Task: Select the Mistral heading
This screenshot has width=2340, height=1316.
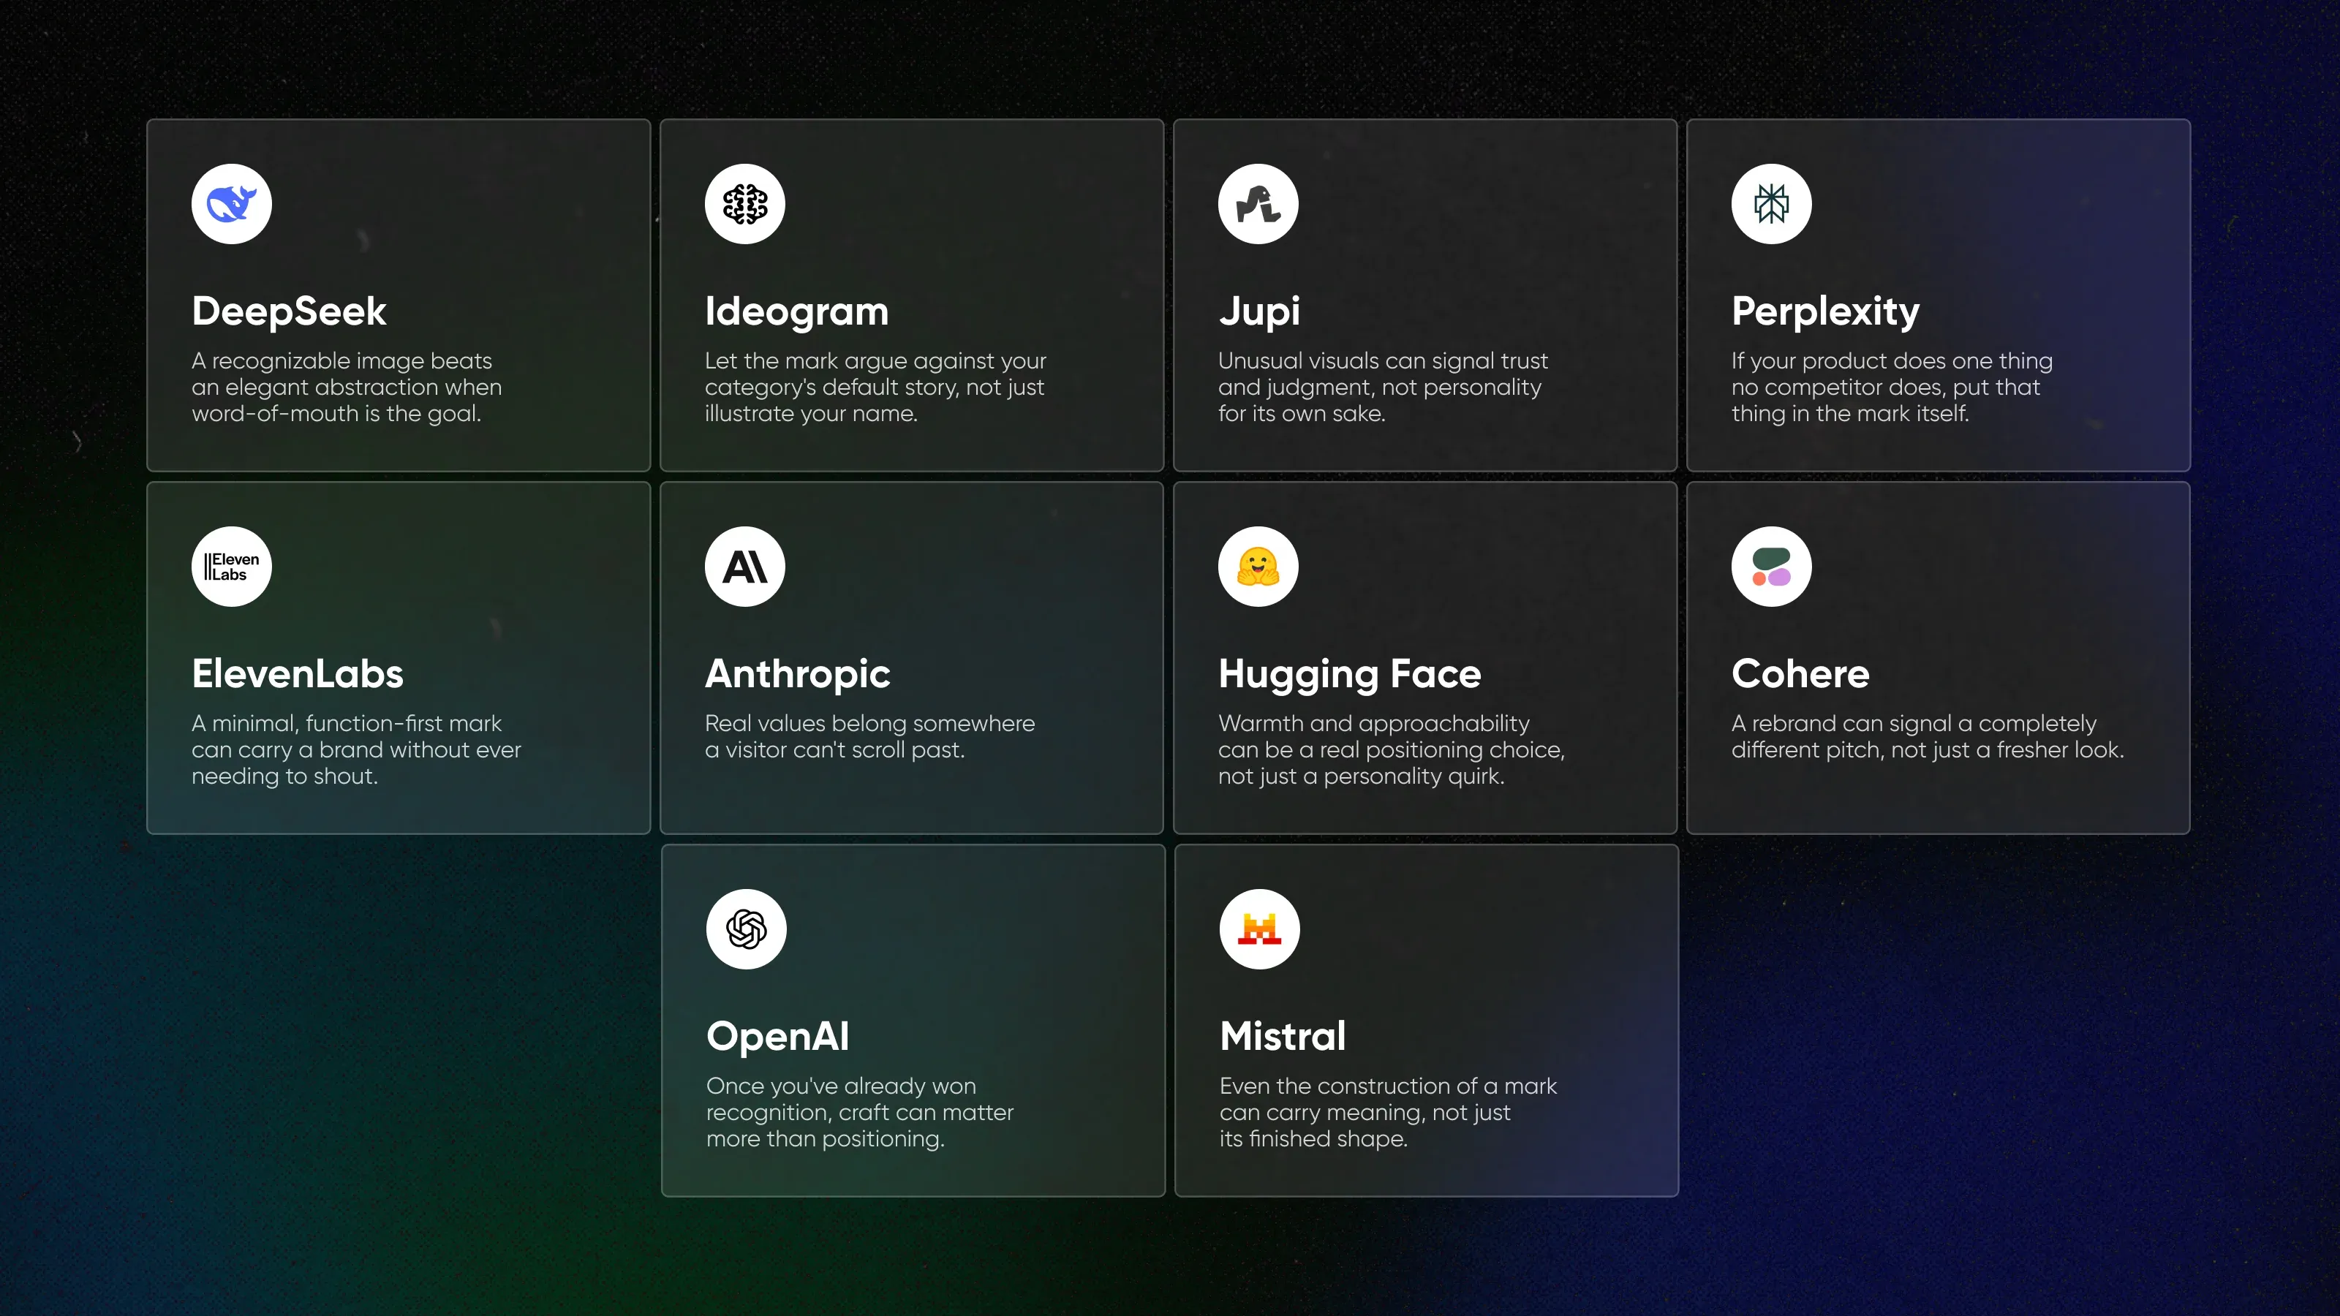Action: [1283, 1036]
